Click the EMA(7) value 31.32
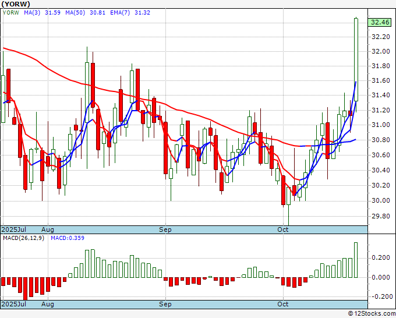Viewport: 396px width, 318px height. pos(142,13)
